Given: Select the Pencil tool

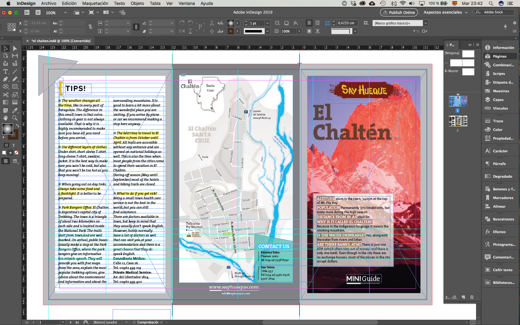Looking at the screenshot, I should click(x=15, y=79).
